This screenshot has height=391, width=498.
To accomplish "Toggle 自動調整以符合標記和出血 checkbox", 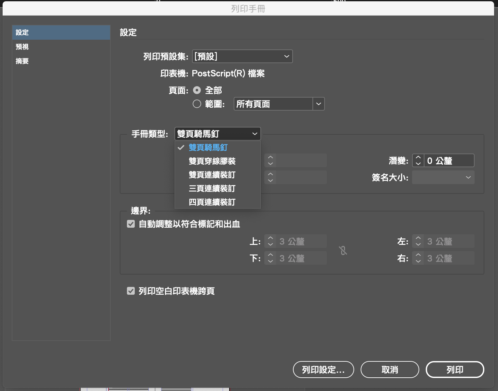I will pos(131,224).
